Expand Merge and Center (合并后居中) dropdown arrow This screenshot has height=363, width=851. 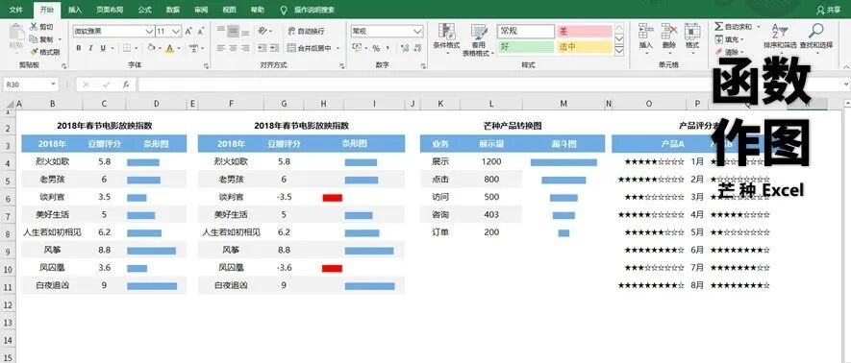(x=338, y=48)
